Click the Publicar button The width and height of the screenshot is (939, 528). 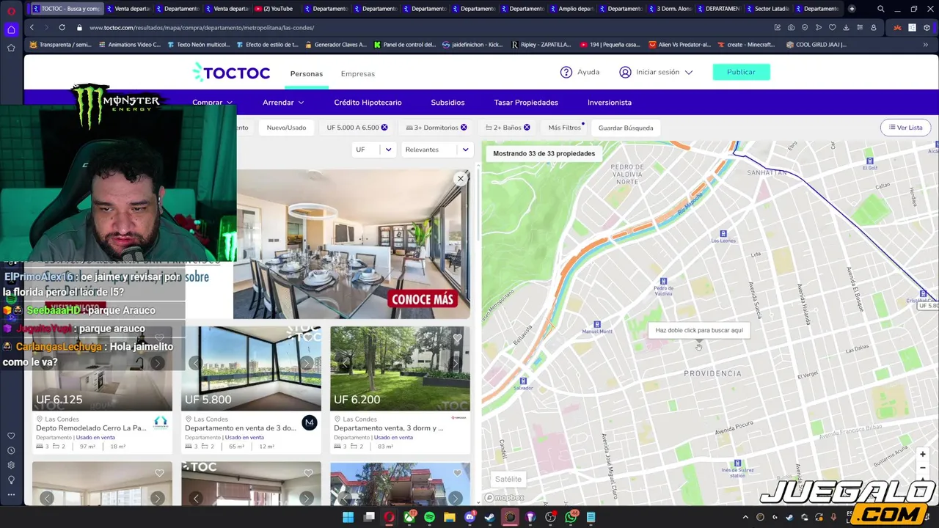pos(741,72)
